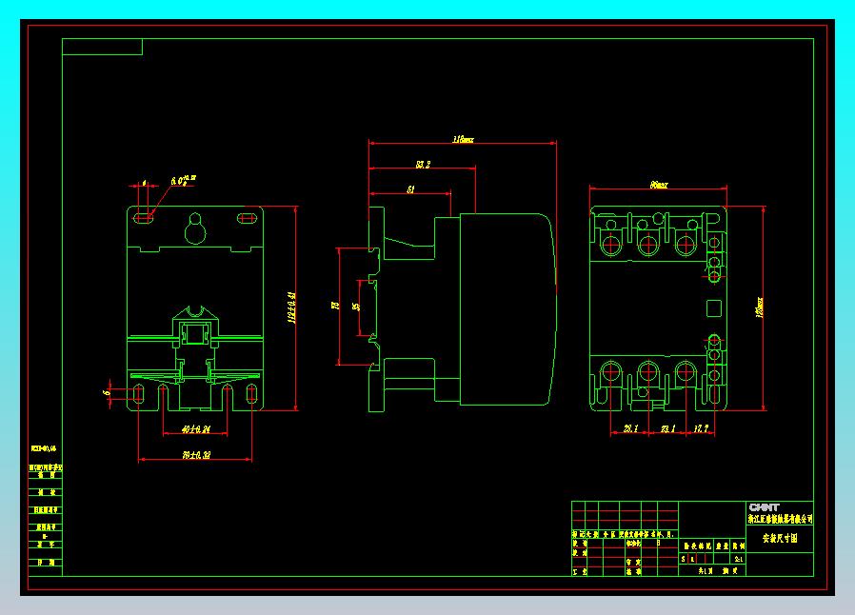Select the "35" DIN rail dimension

coord(357,307)
